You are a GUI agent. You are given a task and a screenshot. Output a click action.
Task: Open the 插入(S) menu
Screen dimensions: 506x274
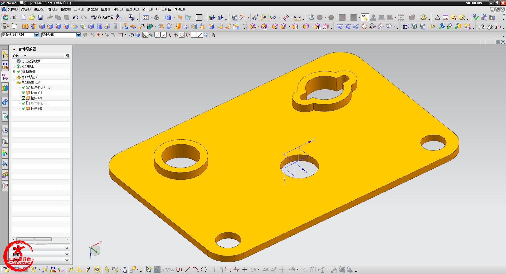[52, 9]
